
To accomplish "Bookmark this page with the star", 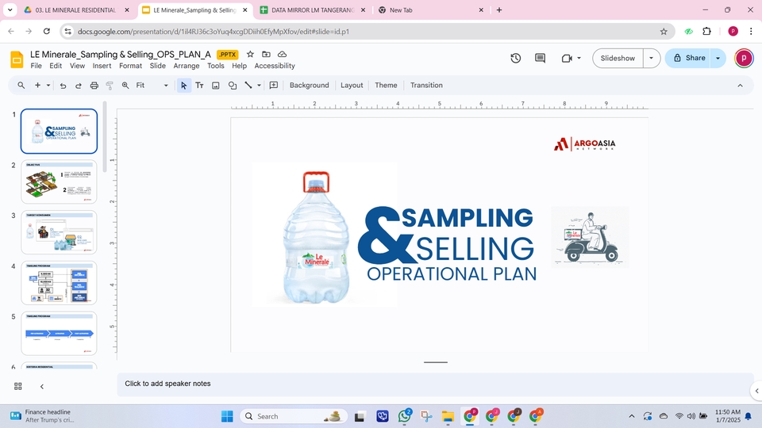I will point(664,32).
